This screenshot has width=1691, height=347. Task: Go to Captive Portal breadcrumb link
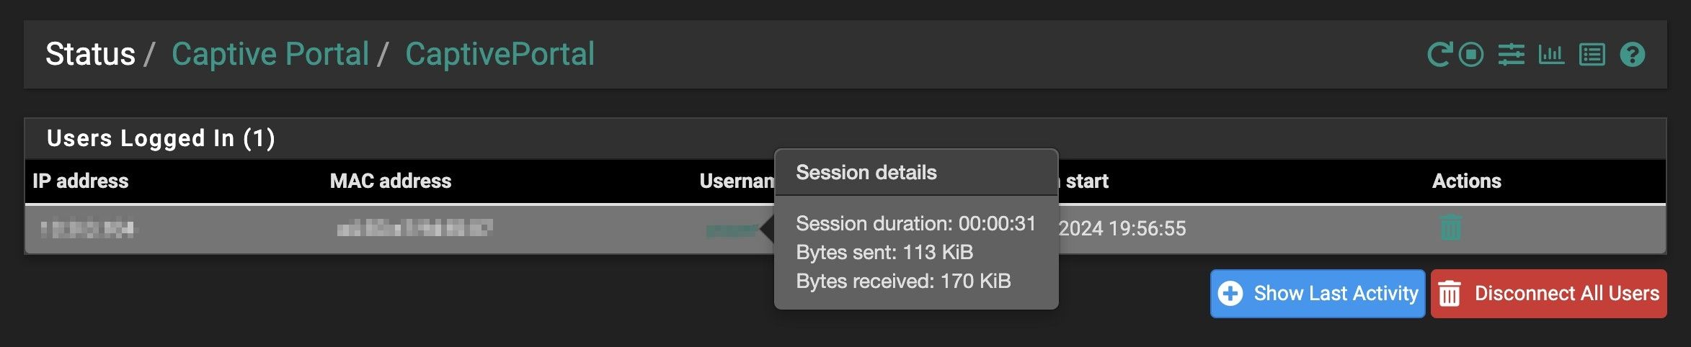(x=270, y=55)
